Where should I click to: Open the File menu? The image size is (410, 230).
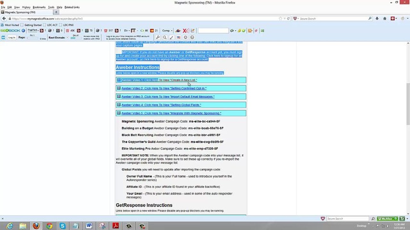pyautogui.click(x=3, y=7)
